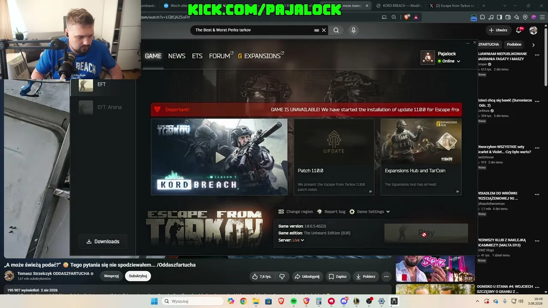Open options for the Malta EP.3 video

pos(537,241)
